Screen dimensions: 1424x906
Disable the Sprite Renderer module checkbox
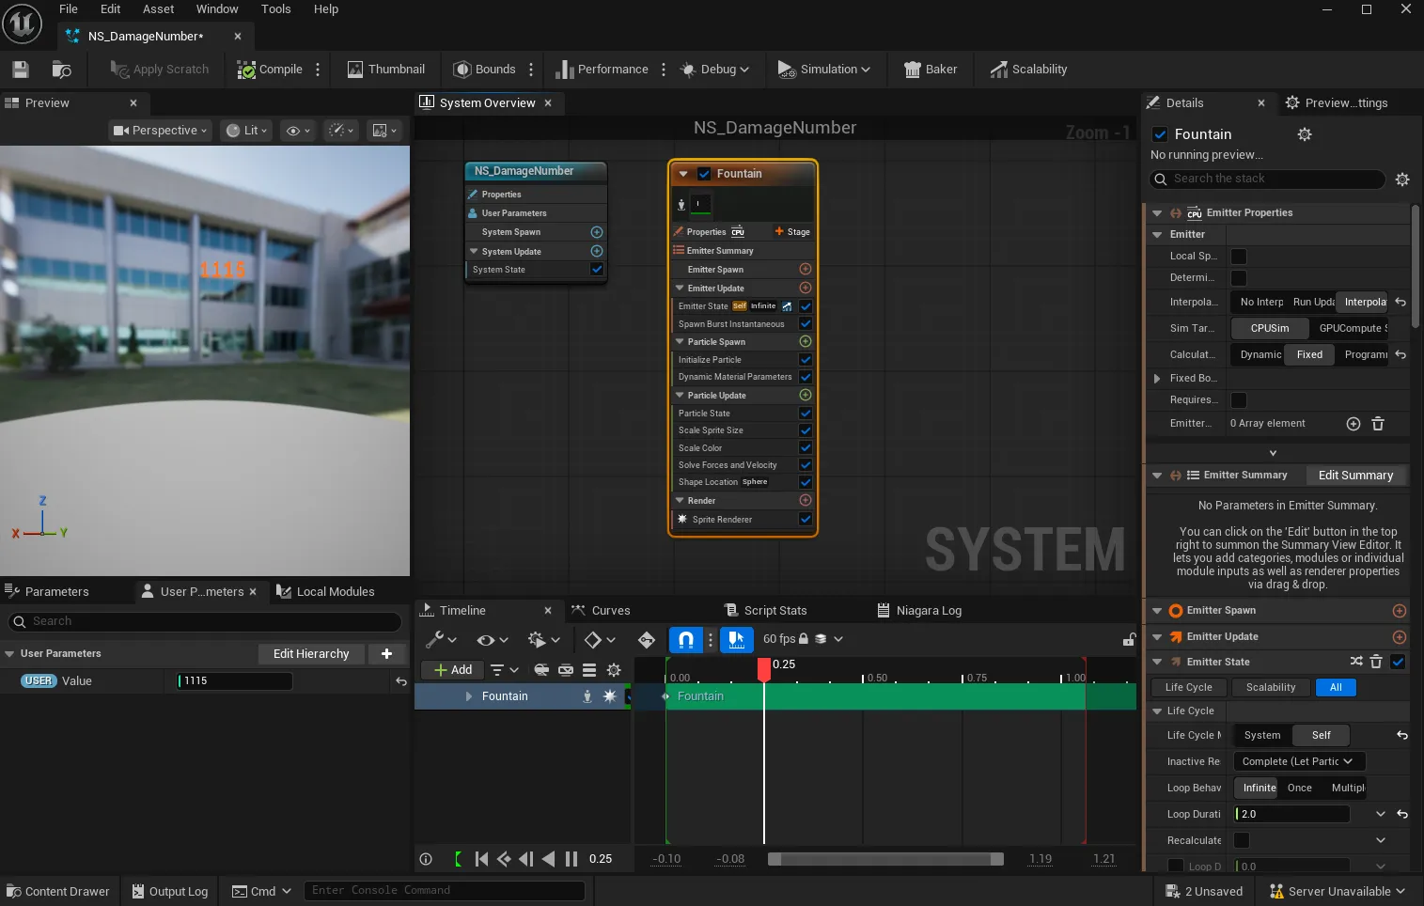[x=806, y=519]
